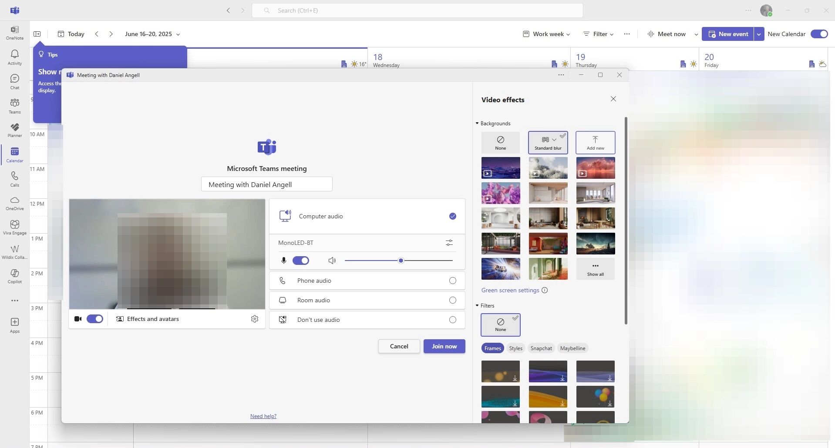This screenshot has height=448, width=835.
Task: Go to next week in calendar
Action: pos(111,34)
